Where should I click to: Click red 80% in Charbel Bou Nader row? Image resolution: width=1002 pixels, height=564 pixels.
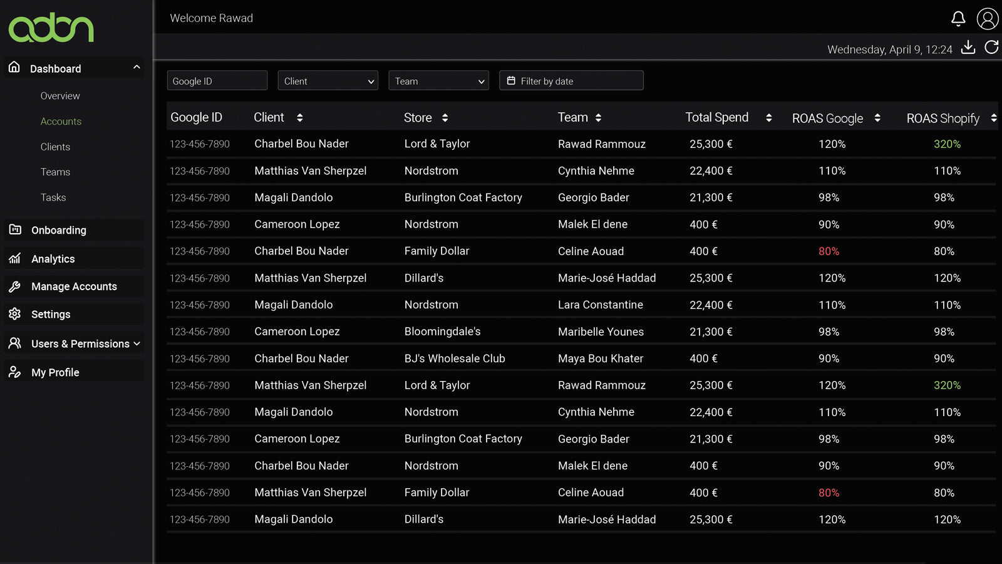[x=829, y=251]
